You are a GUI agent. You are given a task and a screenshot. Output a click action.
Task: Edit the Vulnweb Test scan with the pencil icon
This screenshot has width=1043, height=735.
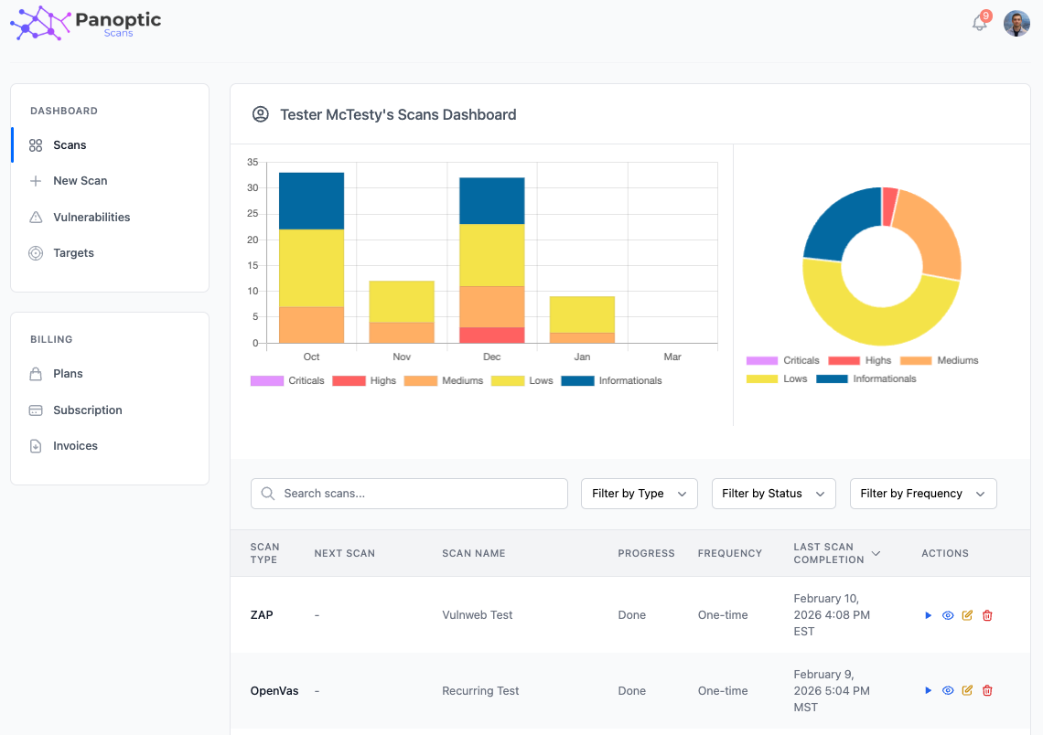point(967,615)
